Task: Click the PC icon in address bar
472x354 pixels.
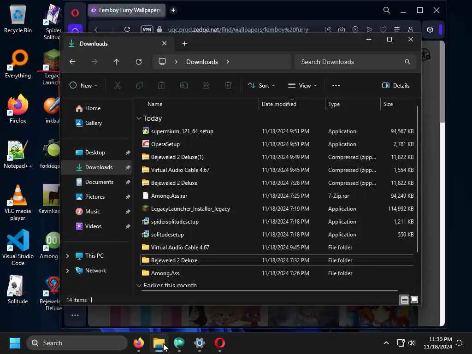Action: [x=162, y=62]
